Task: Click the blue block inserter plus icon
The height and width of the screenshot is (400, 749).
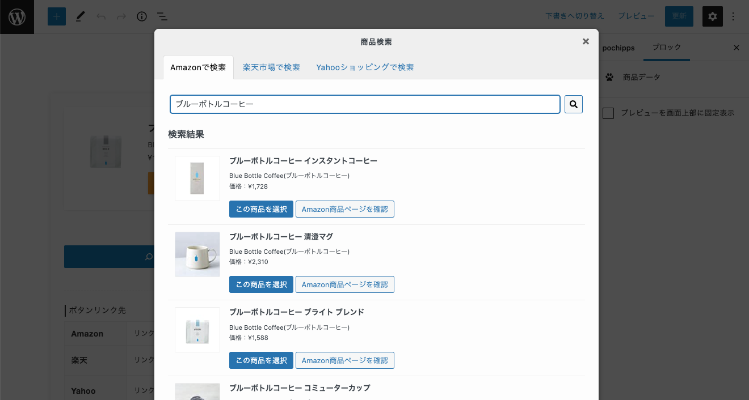Action: 57,16
